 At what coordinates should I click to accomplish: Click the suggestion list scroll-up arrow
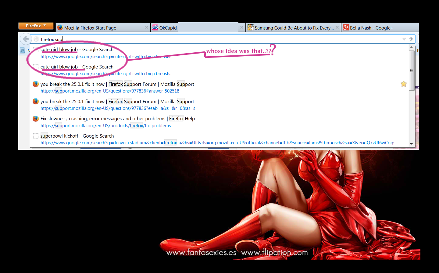[412, 47]
